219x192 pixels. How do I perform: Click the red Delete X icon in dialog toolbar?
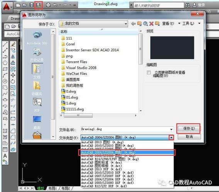151,24
